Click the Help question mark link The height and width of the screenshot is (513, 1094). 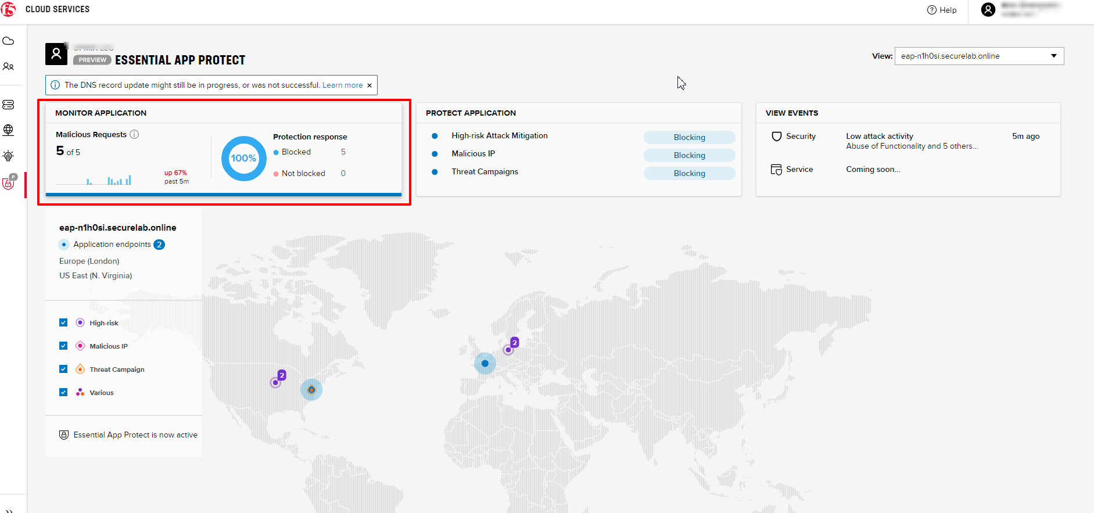(942, 10)
